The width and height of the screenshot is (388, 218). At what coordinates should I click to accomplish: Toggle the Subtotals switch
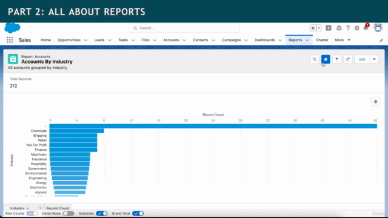102,213
